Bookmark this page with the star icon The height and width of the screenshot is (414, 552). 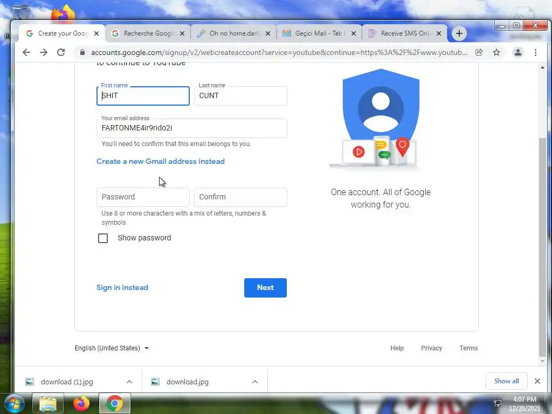(496, 52)
